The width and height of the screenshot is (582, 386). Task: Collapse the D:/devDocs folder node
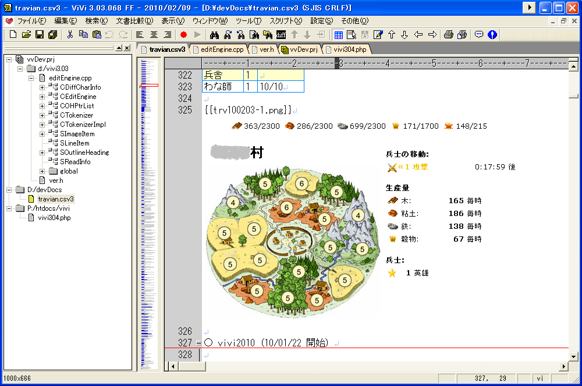point(9,190)
